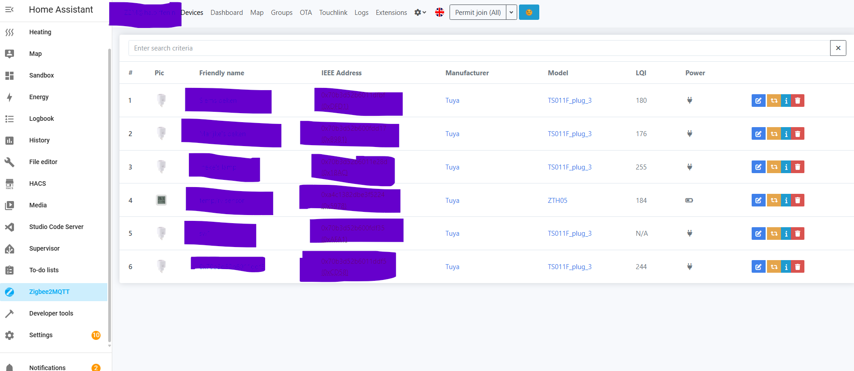
Task: Click the UK flag language selector
Action: tap(440, 12)
